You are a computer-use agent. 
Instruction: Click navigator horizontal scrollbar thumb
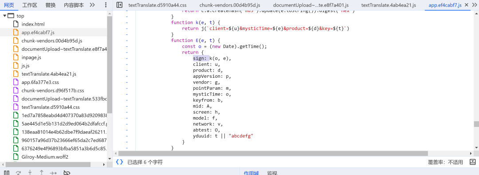[48, 164]
